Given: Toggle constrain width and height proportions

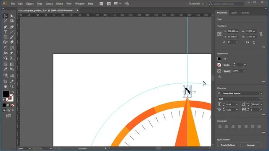Looking at the screenshot, I should (x=261, y=34).
